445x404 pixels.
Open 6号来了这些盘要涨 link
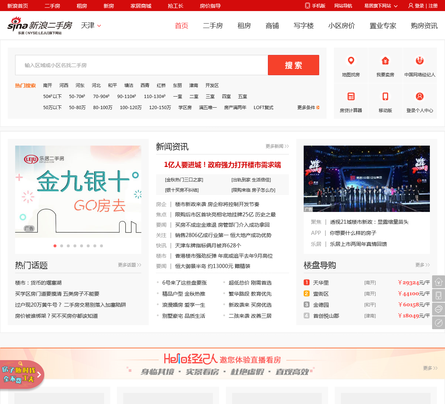[x=184, y=283]
